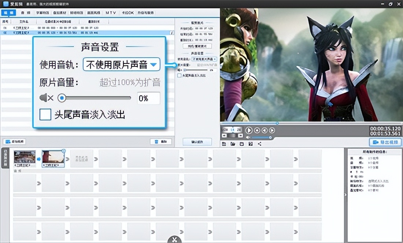Viewport: 403px width, 243px height.
Task: Open the Overlay Material (叠加素材) tab
Action: pyautogui.click(x=60, y=12)
